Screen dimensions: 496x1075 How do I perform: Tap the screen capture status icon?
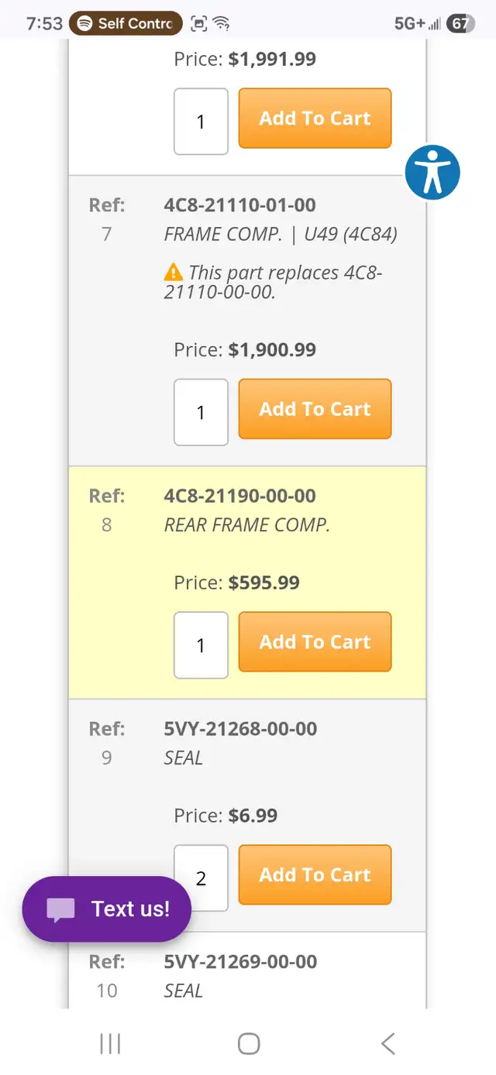click(199, 23)
